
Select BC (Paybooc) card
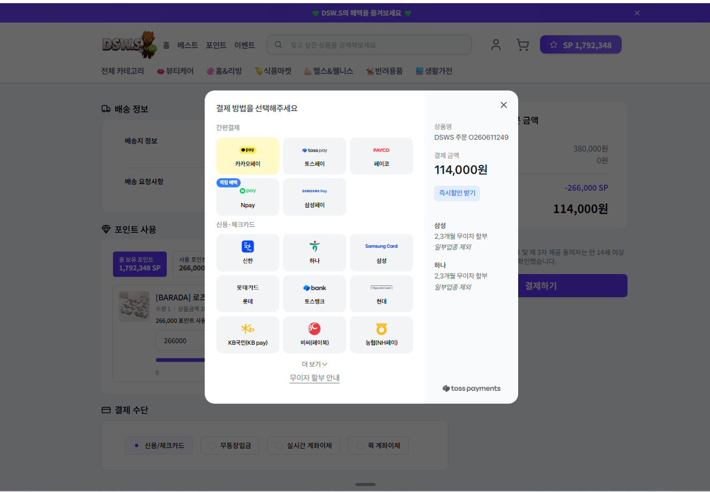coord(315,335)
